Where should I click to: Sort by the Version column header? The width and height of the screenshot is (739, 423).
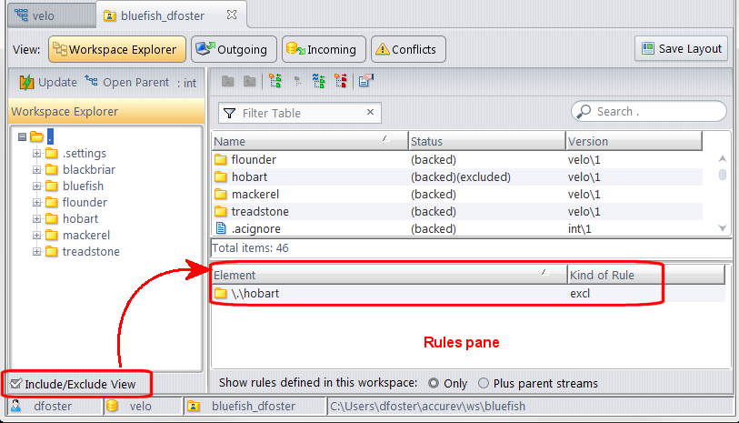(x=634, y=141)
